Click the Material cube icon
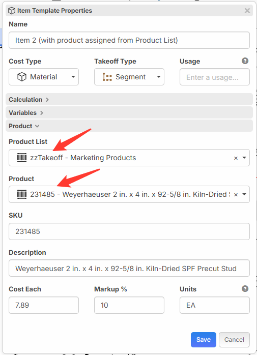Viewport: 257px width, 355px height. tap(22, 77)
